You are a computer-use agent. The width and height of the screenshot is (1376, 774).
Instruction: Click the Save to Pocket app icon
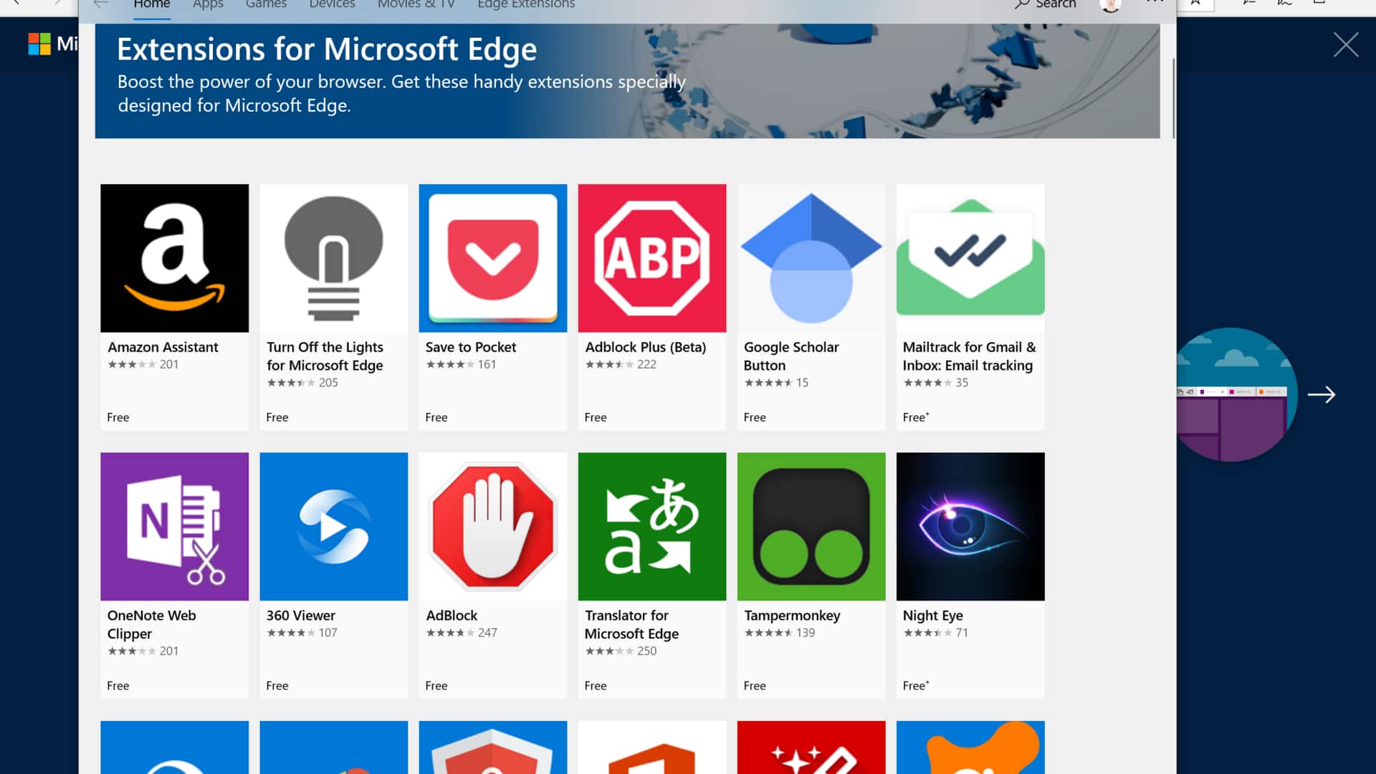click(x=492, y=258)
